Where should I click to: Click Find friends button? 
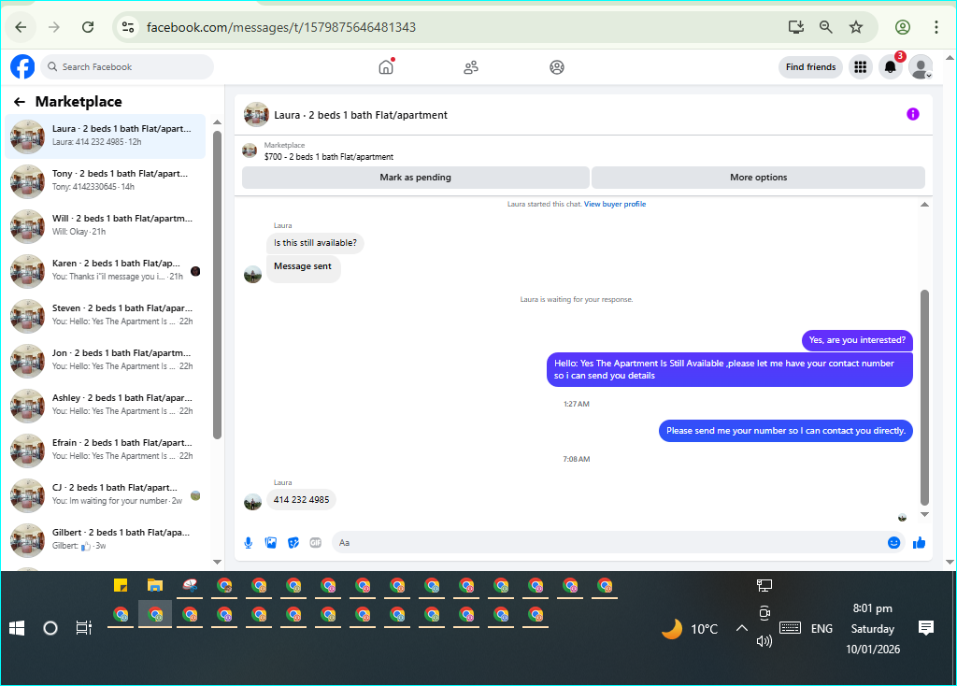(810, 67)
